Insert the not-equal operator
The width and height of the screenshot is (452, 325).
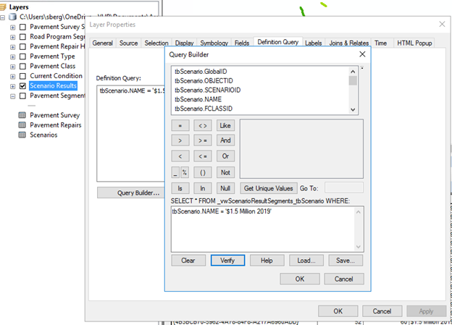click(203, 125)
